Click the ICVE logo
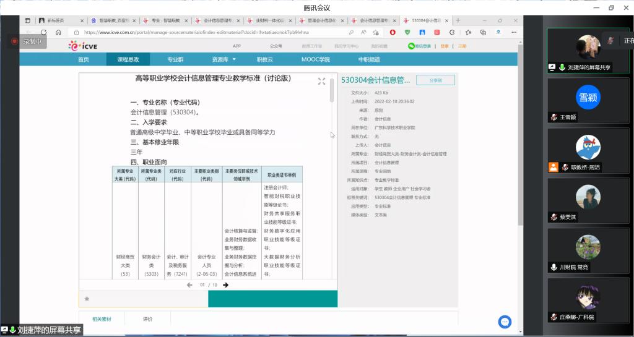634x337 pixels. pyautogui.click(x=82, y=45)
